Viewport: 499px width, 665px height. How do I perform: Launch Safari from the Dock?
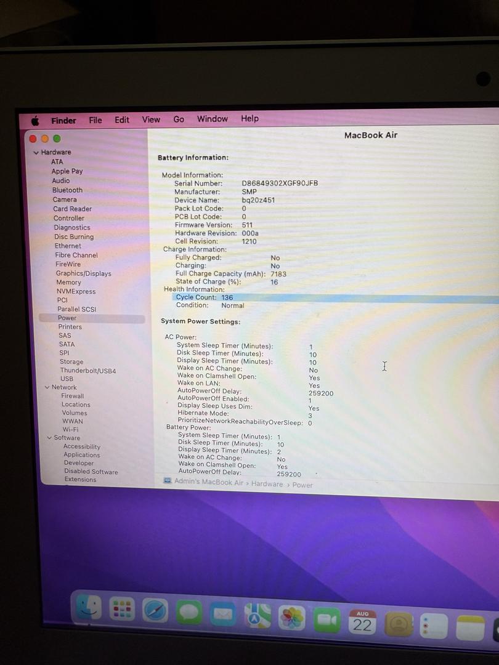pyautogui.click(x=155, y=611)
